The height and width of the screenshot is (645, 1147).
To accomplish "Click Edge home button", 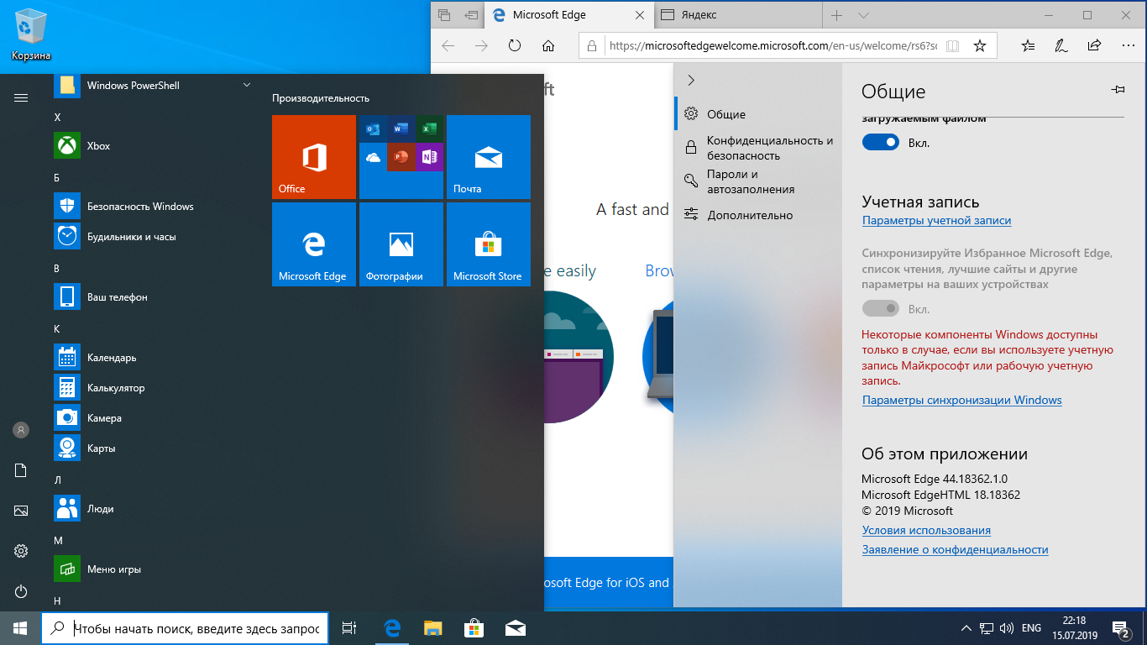I will coord(548,45).
